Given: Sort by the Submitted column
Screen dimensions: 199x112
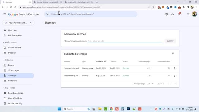Looking at the screenshot, I should pyautogui.click(x=101, y=62).
